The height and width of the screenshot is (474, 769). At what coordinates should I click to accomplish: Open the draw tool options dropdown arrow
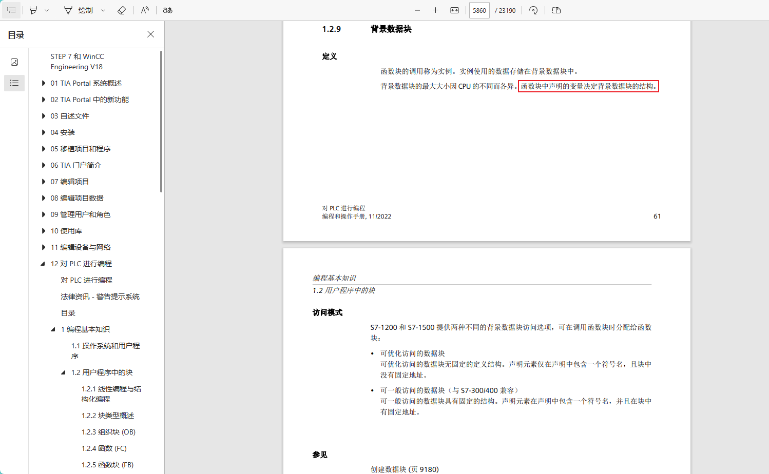103,10
